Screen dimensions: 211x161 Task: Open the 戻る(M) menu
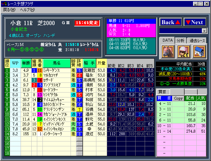tap(9, 10)
